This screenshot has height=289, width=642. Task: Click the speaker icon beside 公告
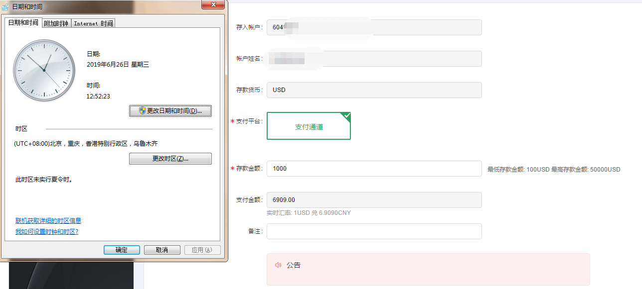278,265
